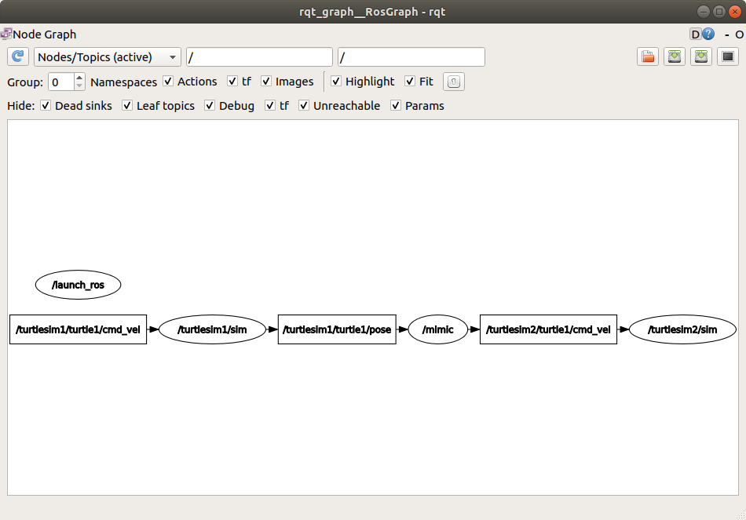Export the graph as an image
Screen dimensions: 746x520
click(x=700, y=56)
